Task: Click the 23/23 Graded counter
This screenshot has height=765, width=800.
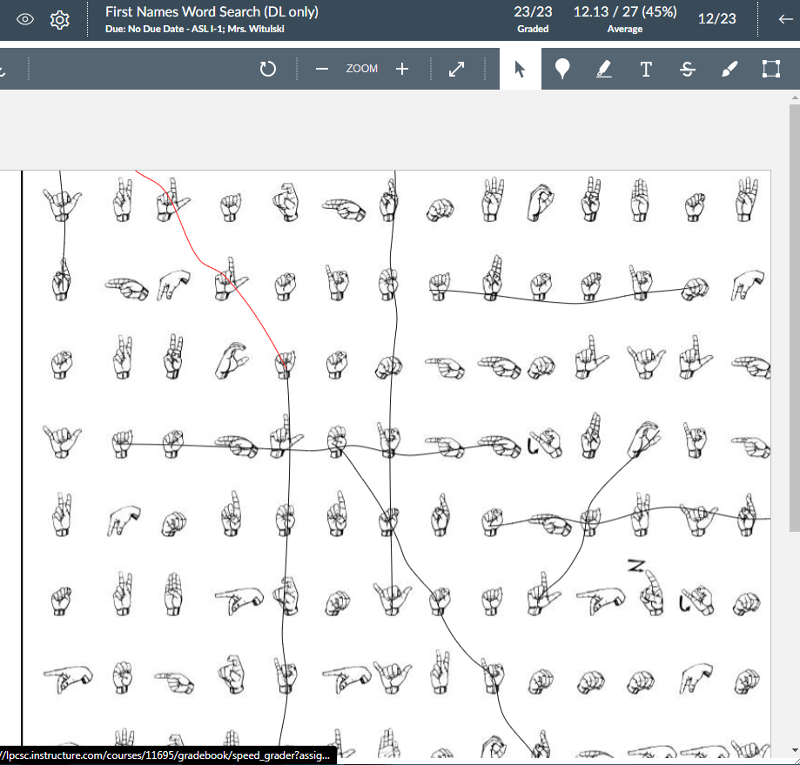Action: (x=533, y=18)
